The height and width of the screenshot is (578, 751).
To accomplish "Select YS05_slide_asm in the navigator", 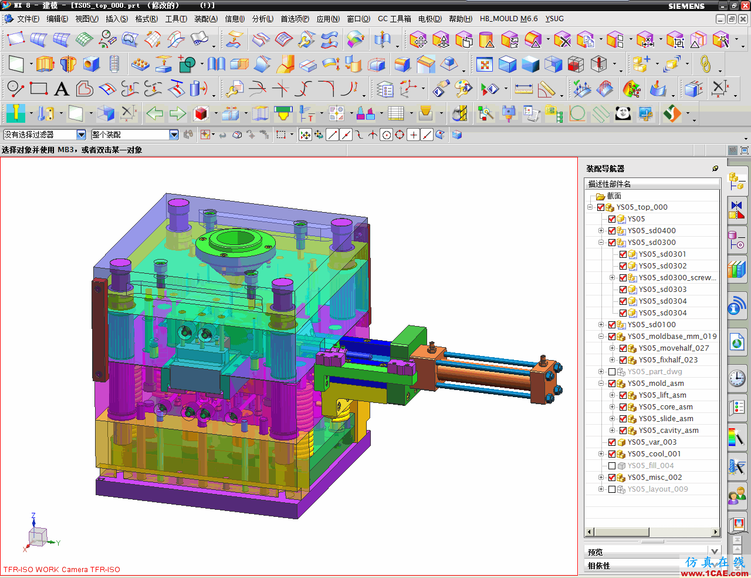I will [666, 419].
